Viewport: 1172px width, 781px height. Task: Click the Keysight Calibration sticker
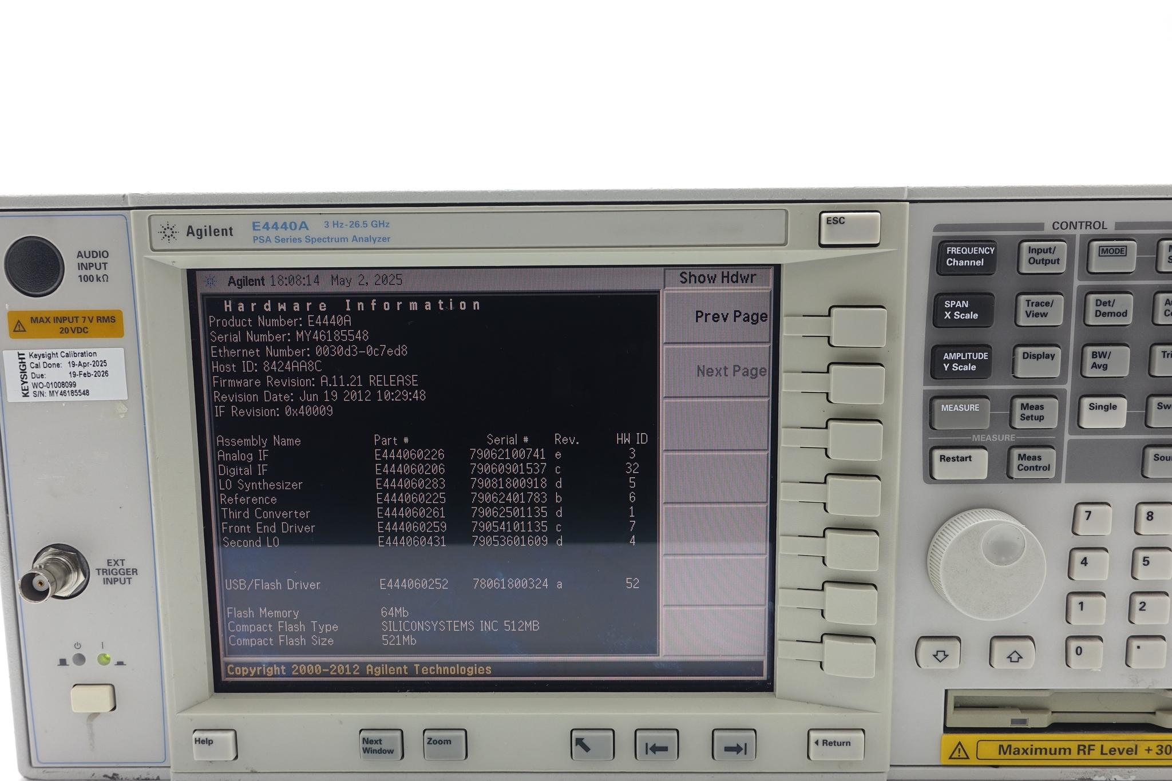pyautogui.click(x=65, y=374)
